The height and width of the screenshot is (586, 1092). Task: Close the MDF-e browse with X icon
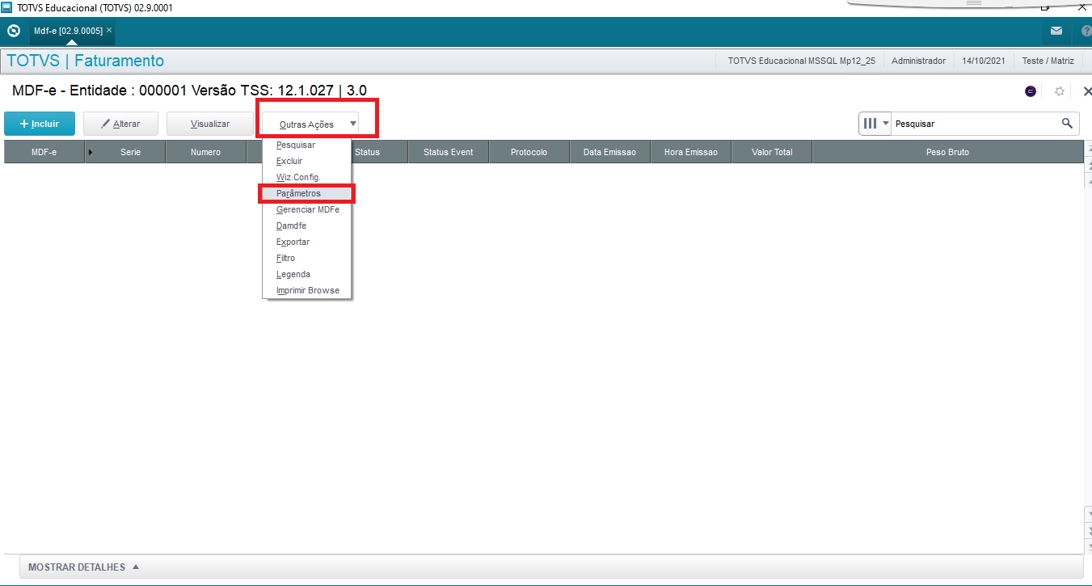click(1086, 91)
